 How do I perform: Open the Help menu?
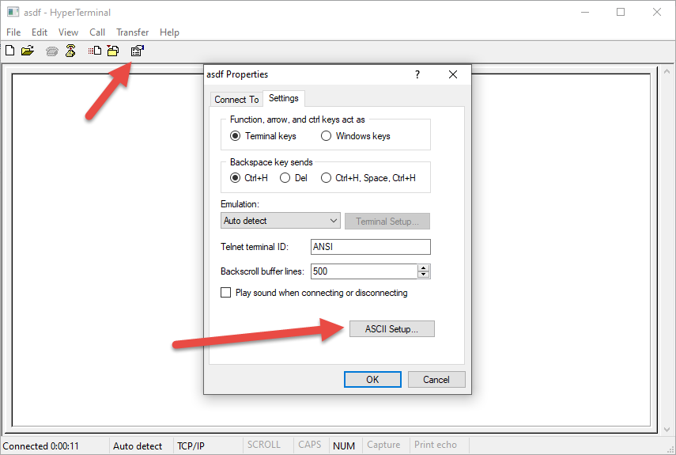(x=169, y=32)
